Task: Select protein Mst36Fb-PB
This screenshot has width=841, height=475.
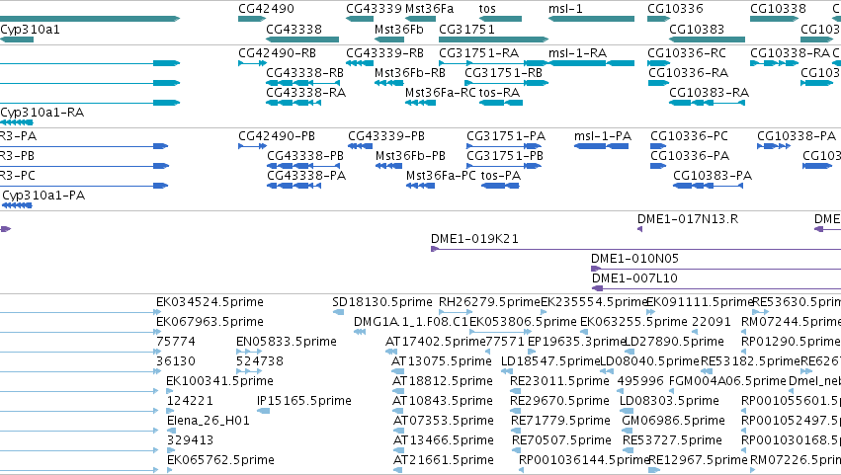Action: (410, 156)
